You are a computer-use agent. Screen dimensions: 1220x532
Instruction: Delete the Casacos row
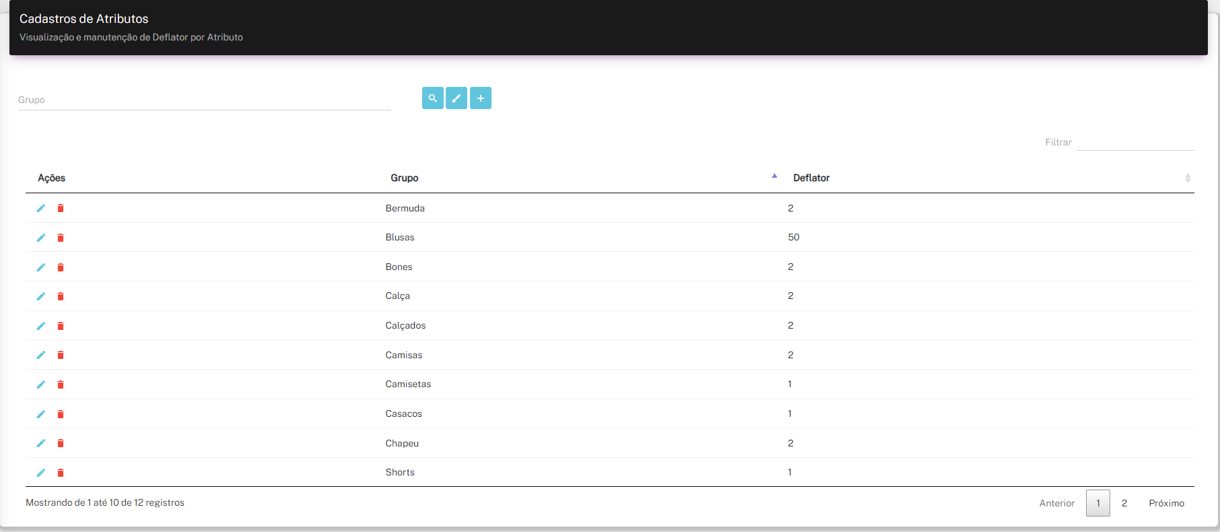[61, 414]
